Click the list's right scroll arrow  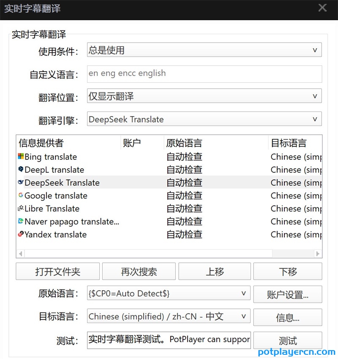pyautogui.click(x=318, y=254)
